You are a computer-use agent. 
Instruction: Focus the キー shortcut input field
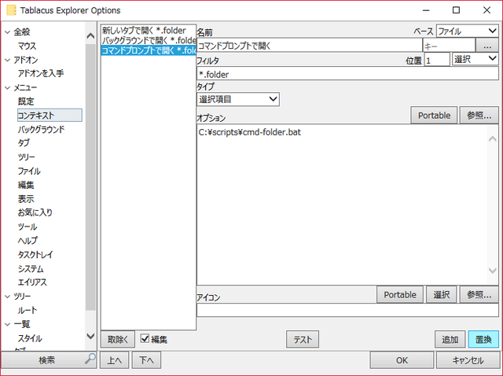click(449, 46)
